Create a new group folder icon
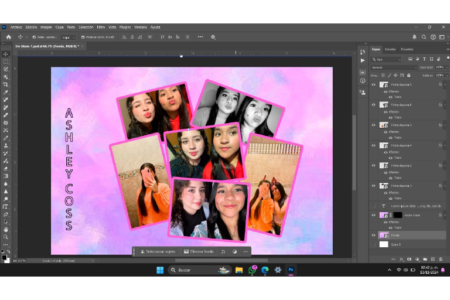450x300 pixels. [x=425, y=259]
